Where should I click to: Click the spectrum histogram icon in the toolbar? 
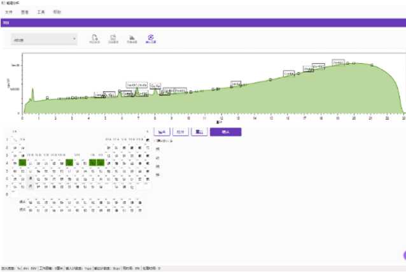pos(132,38)
